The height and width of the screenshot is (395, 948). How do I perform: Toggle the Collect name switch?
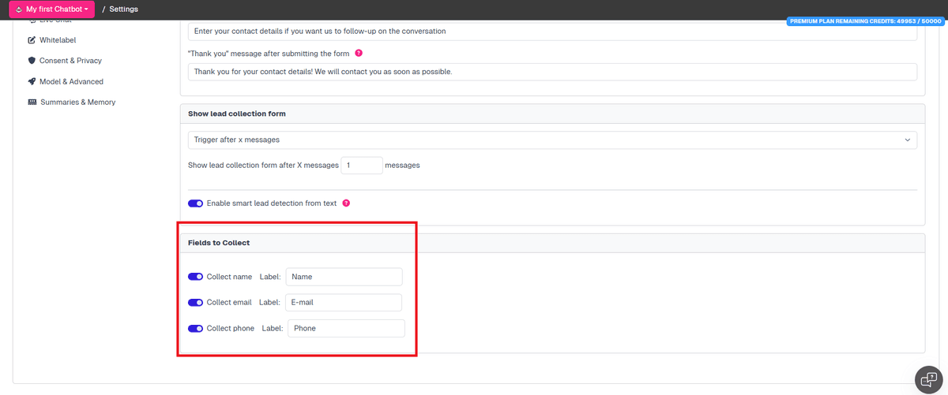click(x=195, y=277)
